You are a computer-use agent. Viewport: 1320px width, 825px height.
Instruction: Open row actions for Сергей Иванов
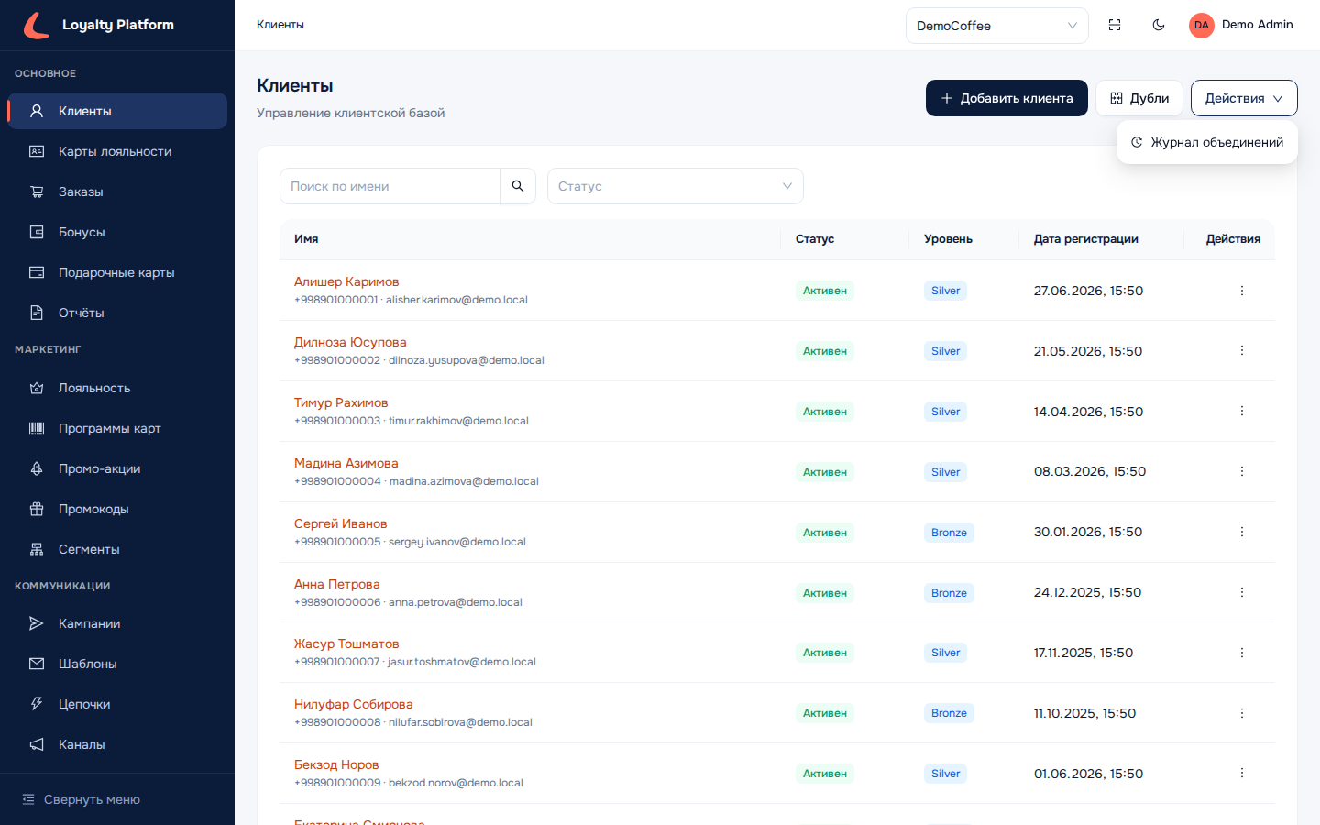pyautogui.click(x=1242, y=532)
